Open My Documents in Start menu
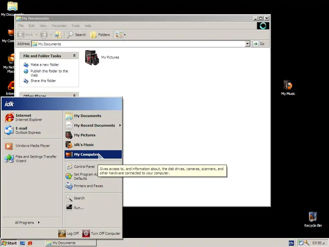This screenshot has height=247, width=329. [93, 116]
